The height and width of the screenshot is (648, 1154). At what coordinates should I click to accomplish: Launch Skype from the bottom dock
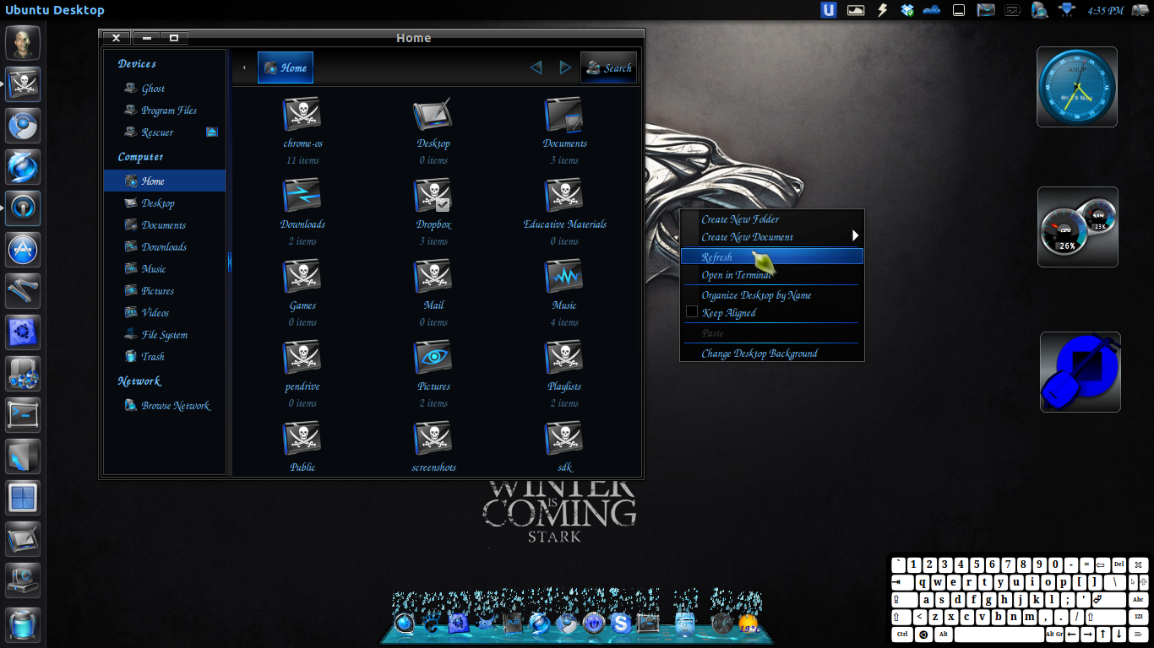tap(621, 624)
